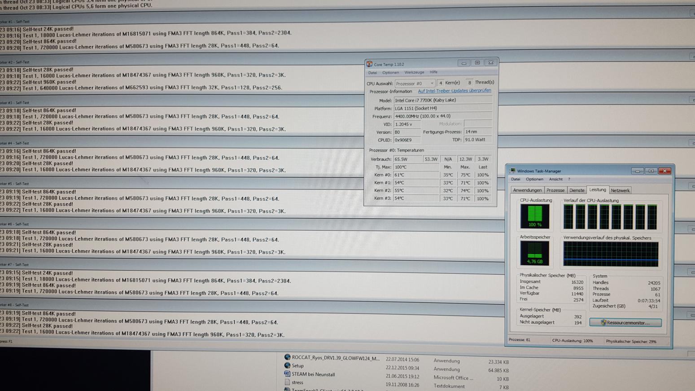Select the Setup application file icon
This screenshot has width=695, height=391.
point(287,365)
